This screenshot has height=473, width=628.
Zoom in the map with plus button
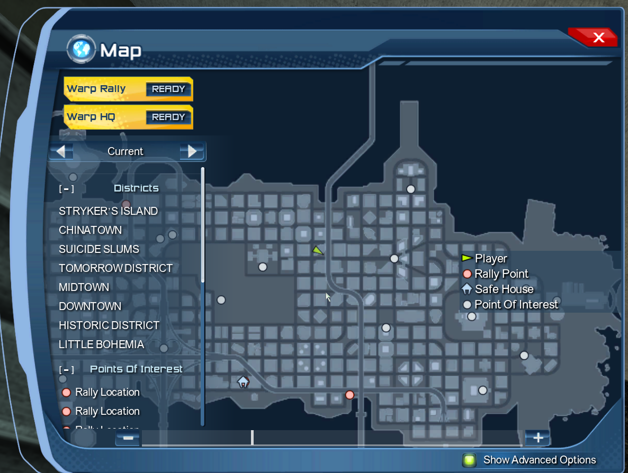[538, 438]
